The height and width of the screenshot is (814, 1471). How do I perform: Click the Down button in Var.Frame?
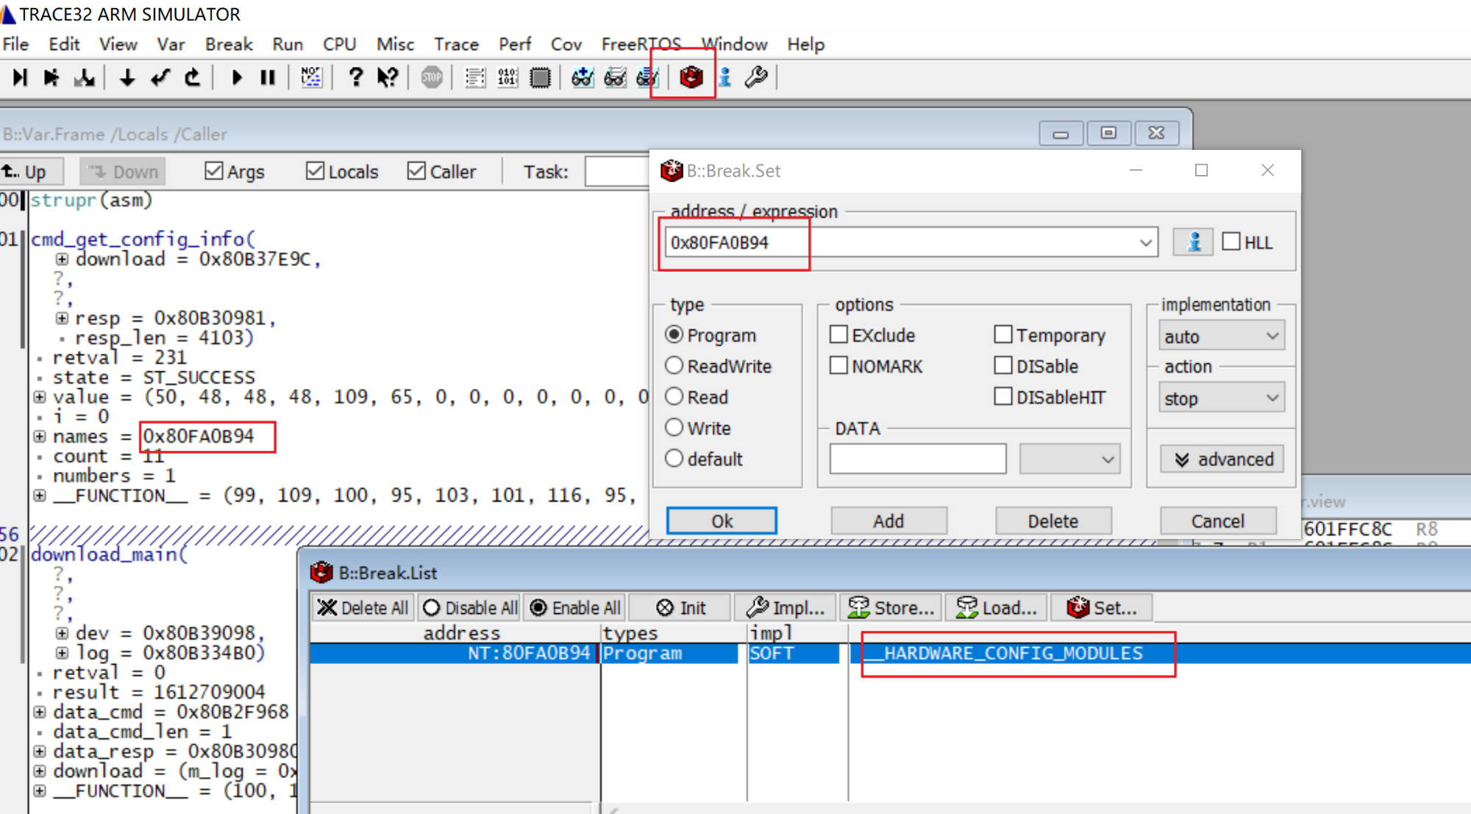pyautogui.click(x=123, y=172)
